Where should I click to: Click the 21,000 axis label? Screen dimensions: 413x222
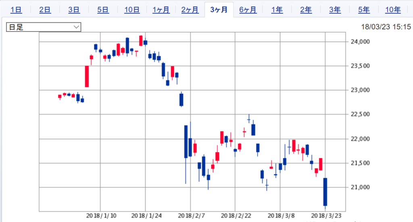pyautogui.click(x=360, y=187)
